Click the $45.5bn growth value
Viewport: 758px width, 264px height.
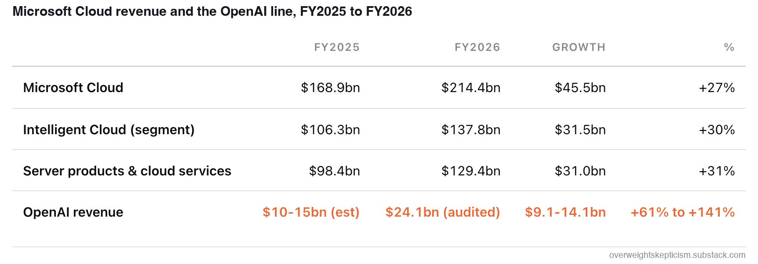(580, 88)
